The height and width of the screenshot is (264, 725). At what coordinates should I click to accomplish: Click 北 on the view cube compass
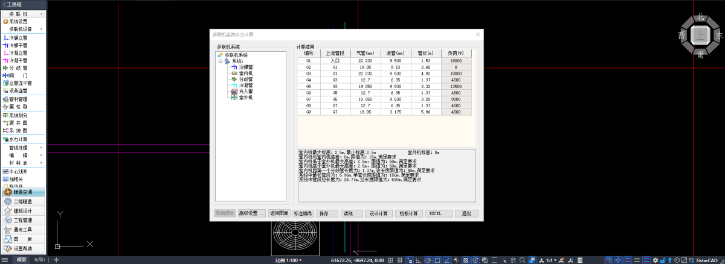click(701, 17)
